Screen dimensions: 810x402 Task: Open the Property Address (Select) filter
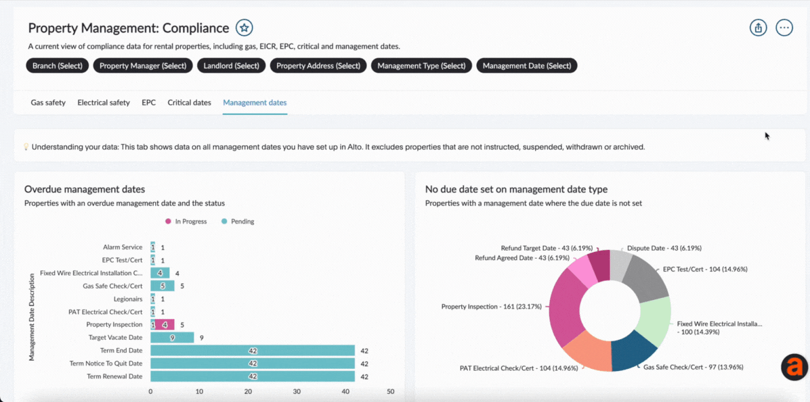[318, 66]
